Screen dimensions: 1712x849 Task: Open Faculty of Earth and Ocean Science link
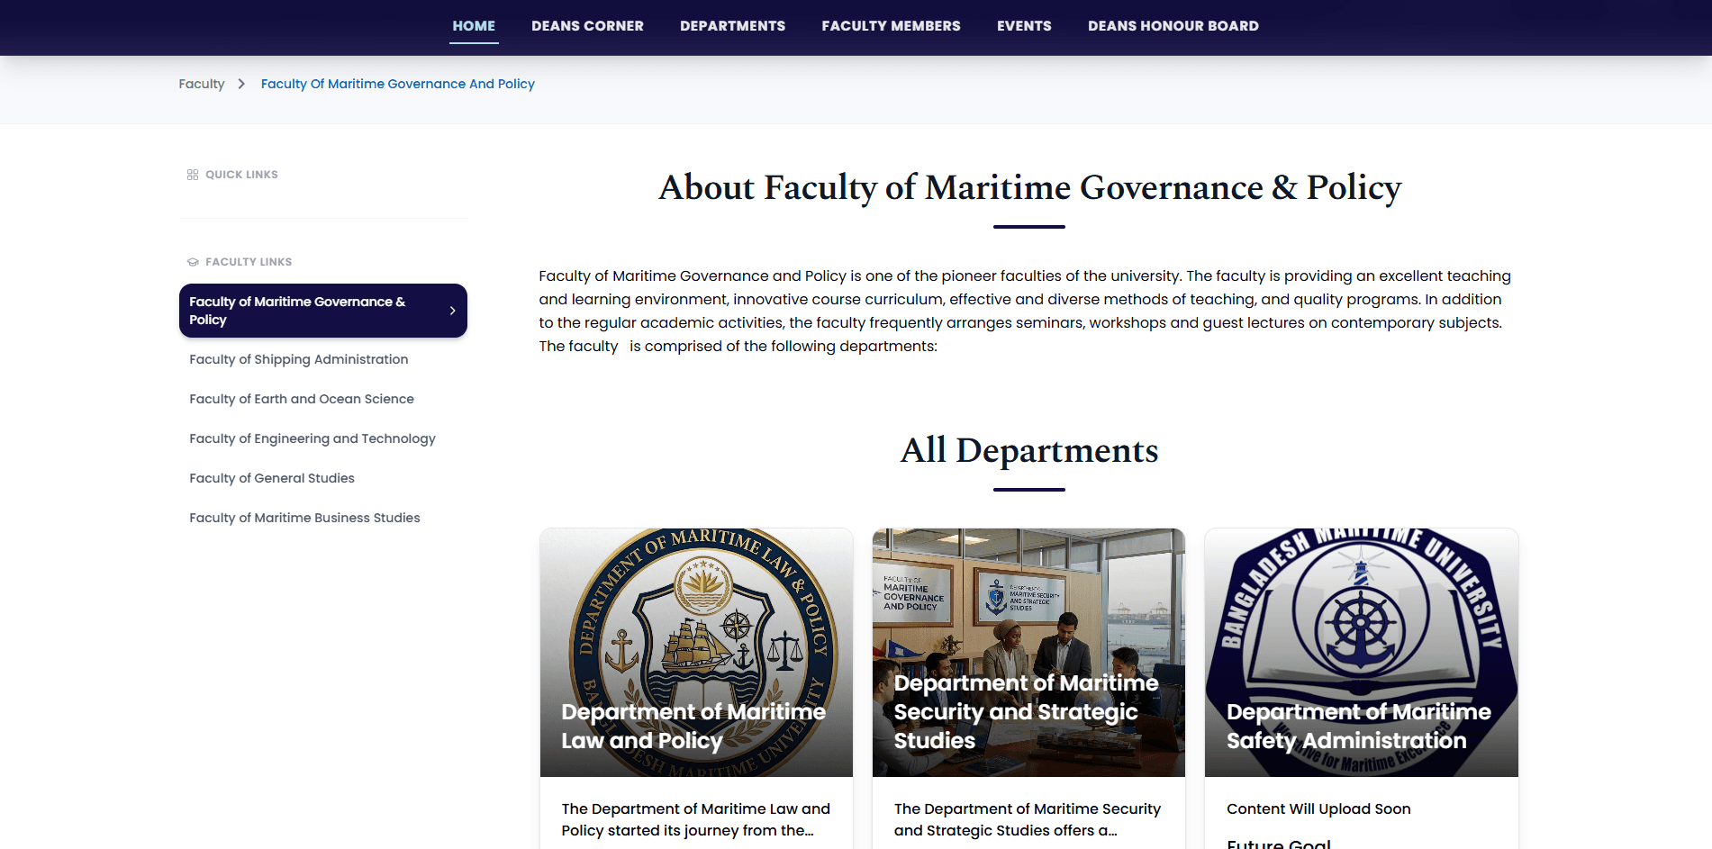click(x=302, y=399)
